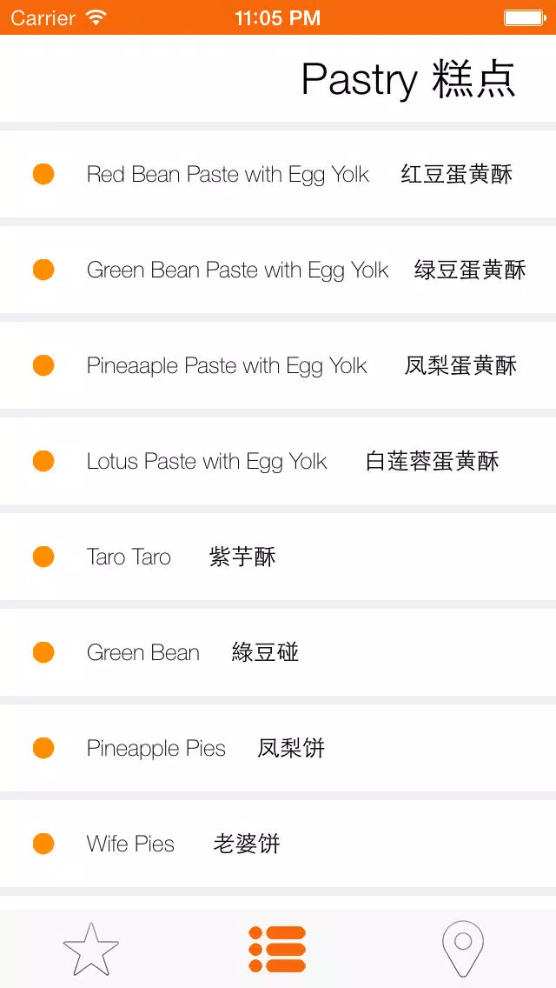This screenshot has height=988, width=556.
Task: Select orange dot beside Taro Taro
Action: [43, 557]
